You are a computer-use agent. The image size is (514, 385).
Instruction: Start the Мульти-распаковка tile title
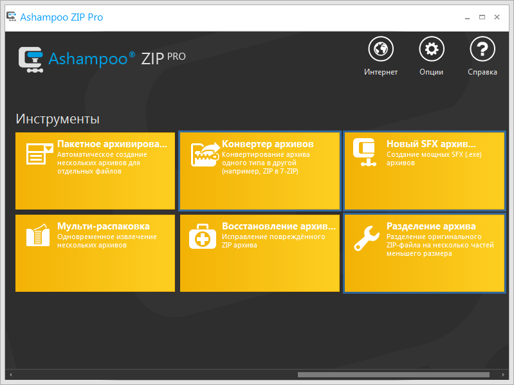[104, 226]
